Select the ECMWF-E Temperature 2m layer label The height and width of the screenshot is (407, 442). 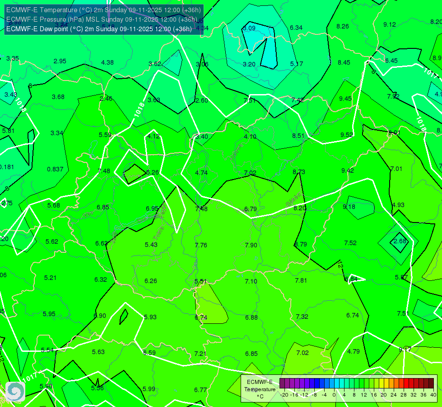pyautogui.click(x=103, y=10)
